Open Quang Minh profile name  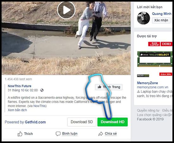162,14
